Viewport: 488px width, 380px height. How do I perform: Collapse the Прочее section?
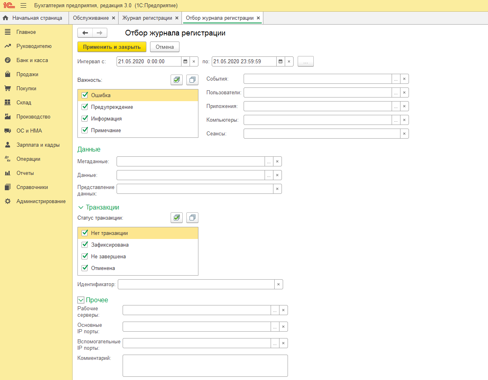81,300
